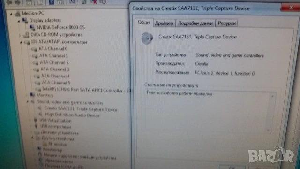Click the USB Virtualization category icon
The image size is (300, 169).
pyautogui.click(x=35, y=120)
